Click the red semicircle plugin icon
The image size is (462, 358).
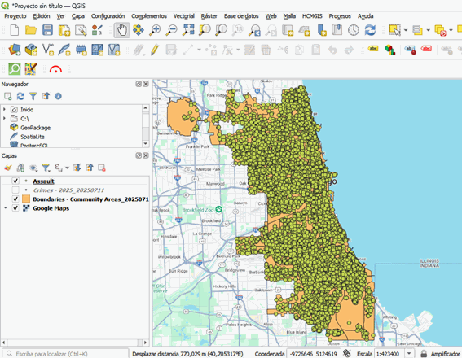[x=55, y=69]
